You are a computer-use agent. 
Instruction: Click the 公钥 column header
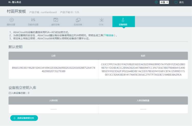[54, 56]
